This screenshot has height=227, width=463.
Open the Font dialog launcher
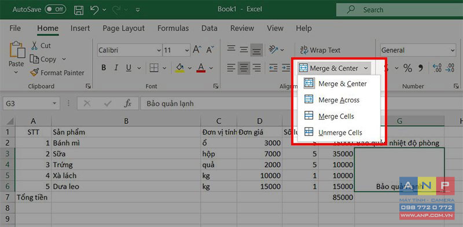pyautogui.click(x=216, y=86)
